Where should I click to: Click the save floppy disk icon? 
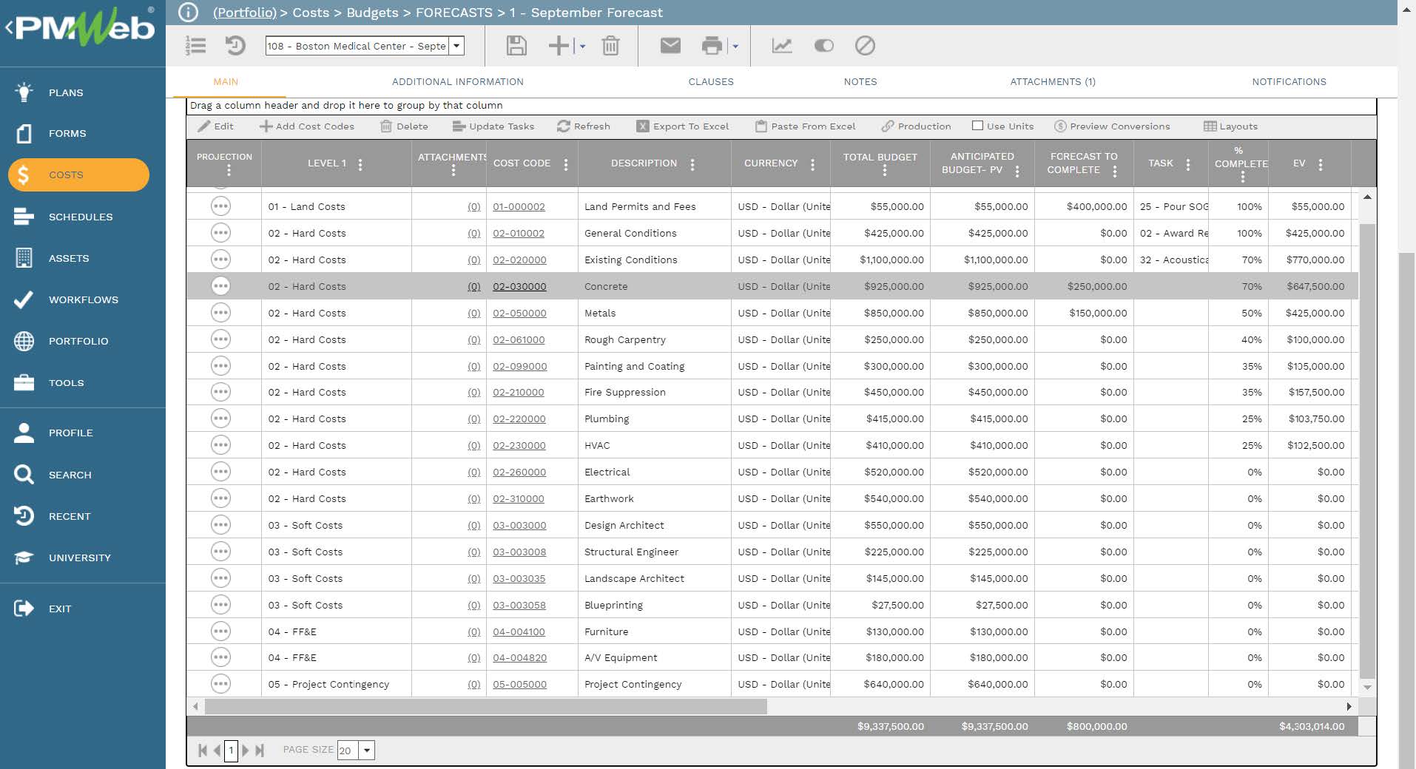tap(516, 46)
